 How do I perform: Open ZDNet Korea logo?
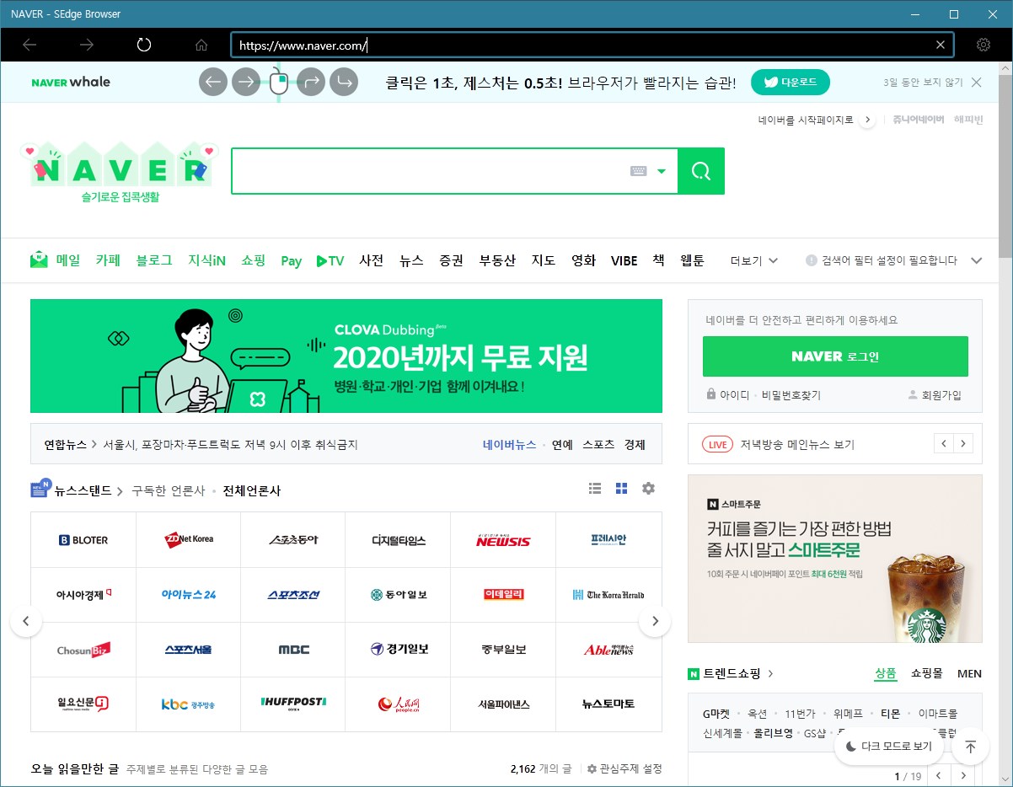click(x=189, y=540)
